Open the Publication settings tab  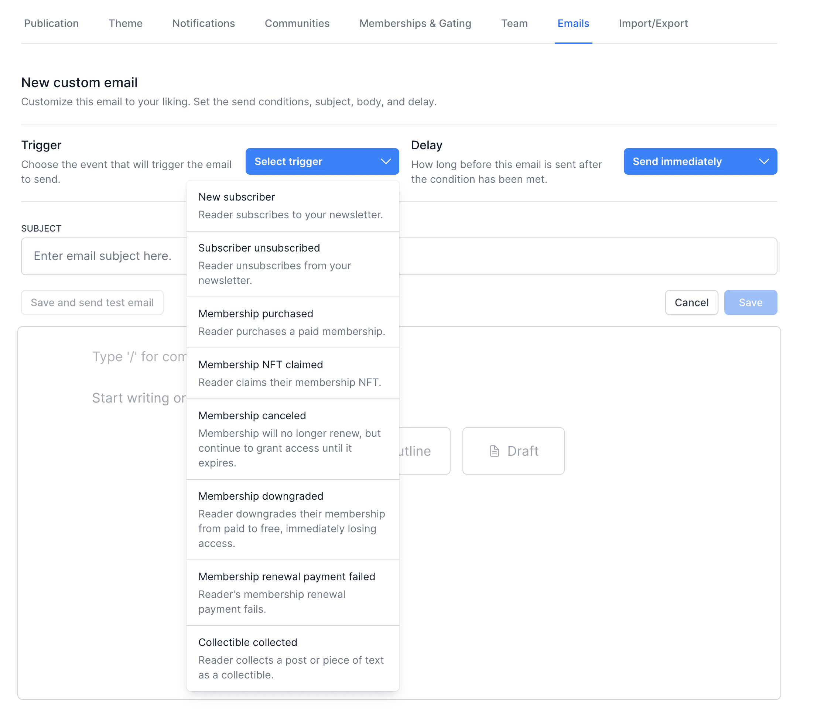pyautogui.click(x=51, y=24)
